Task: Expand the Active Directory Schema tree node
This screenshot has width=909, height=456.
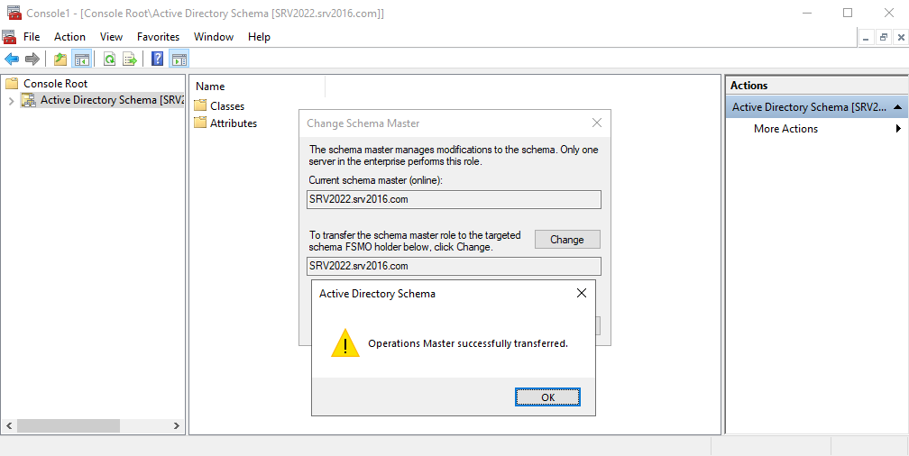Action: tap(11, 101)
